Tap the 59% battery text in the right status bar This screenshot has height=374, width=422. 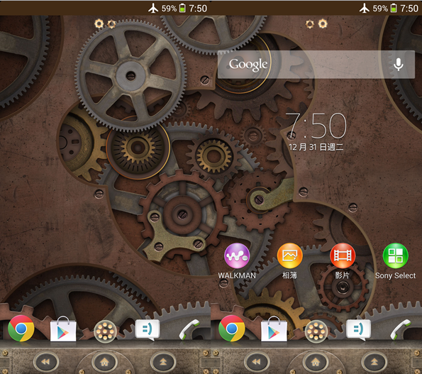[380, 9]
